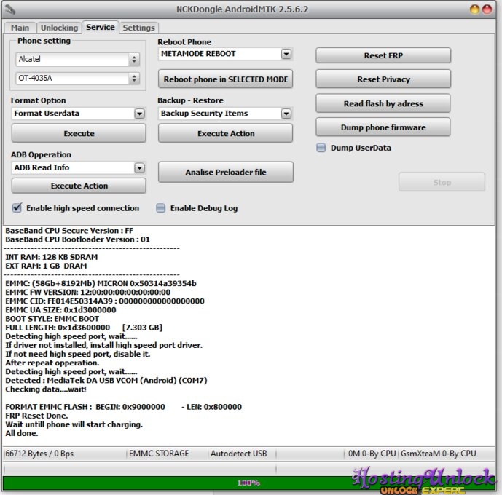Expand the METAMODE REBOOT dropdown
The height and width of the screenshot is (495, 502).
coord(286,54)
